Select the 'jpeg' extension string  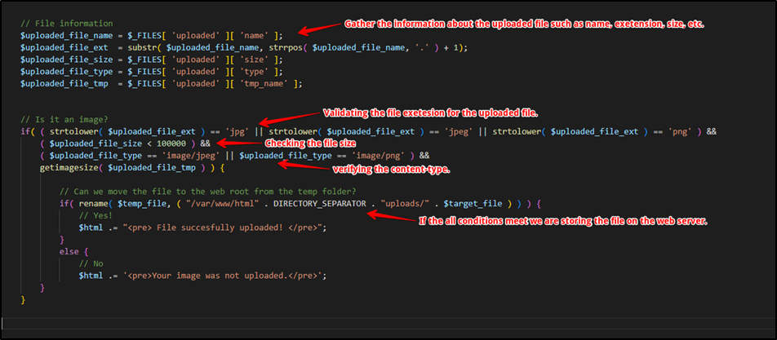pos(460,131)
